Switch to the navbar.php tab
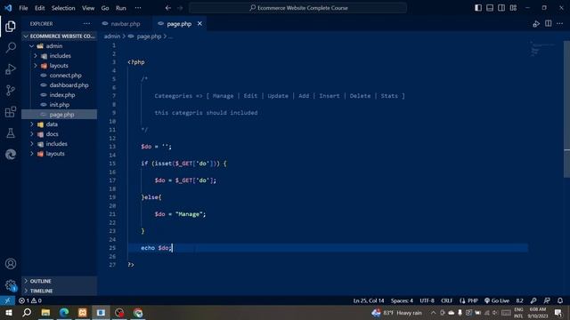This screenshot has width=570, height=320. pyautogui.click(x=125, y=24)
